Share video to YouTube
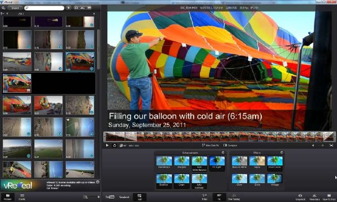 click(110, 197)
